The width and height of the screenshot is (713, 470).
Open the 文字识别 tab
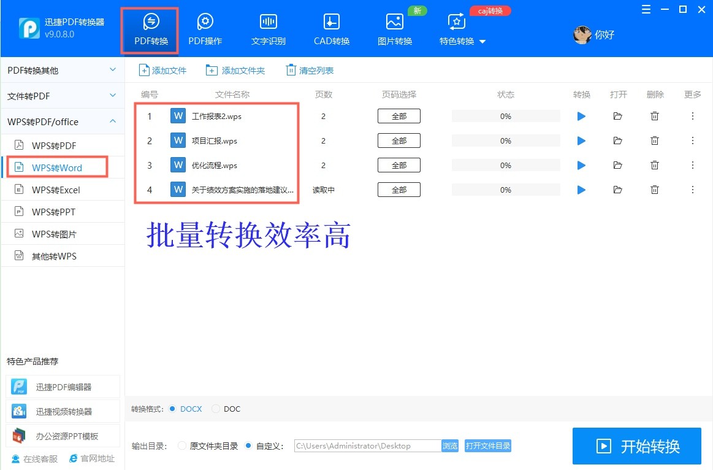pyautogui.click(x=269, y=30)
